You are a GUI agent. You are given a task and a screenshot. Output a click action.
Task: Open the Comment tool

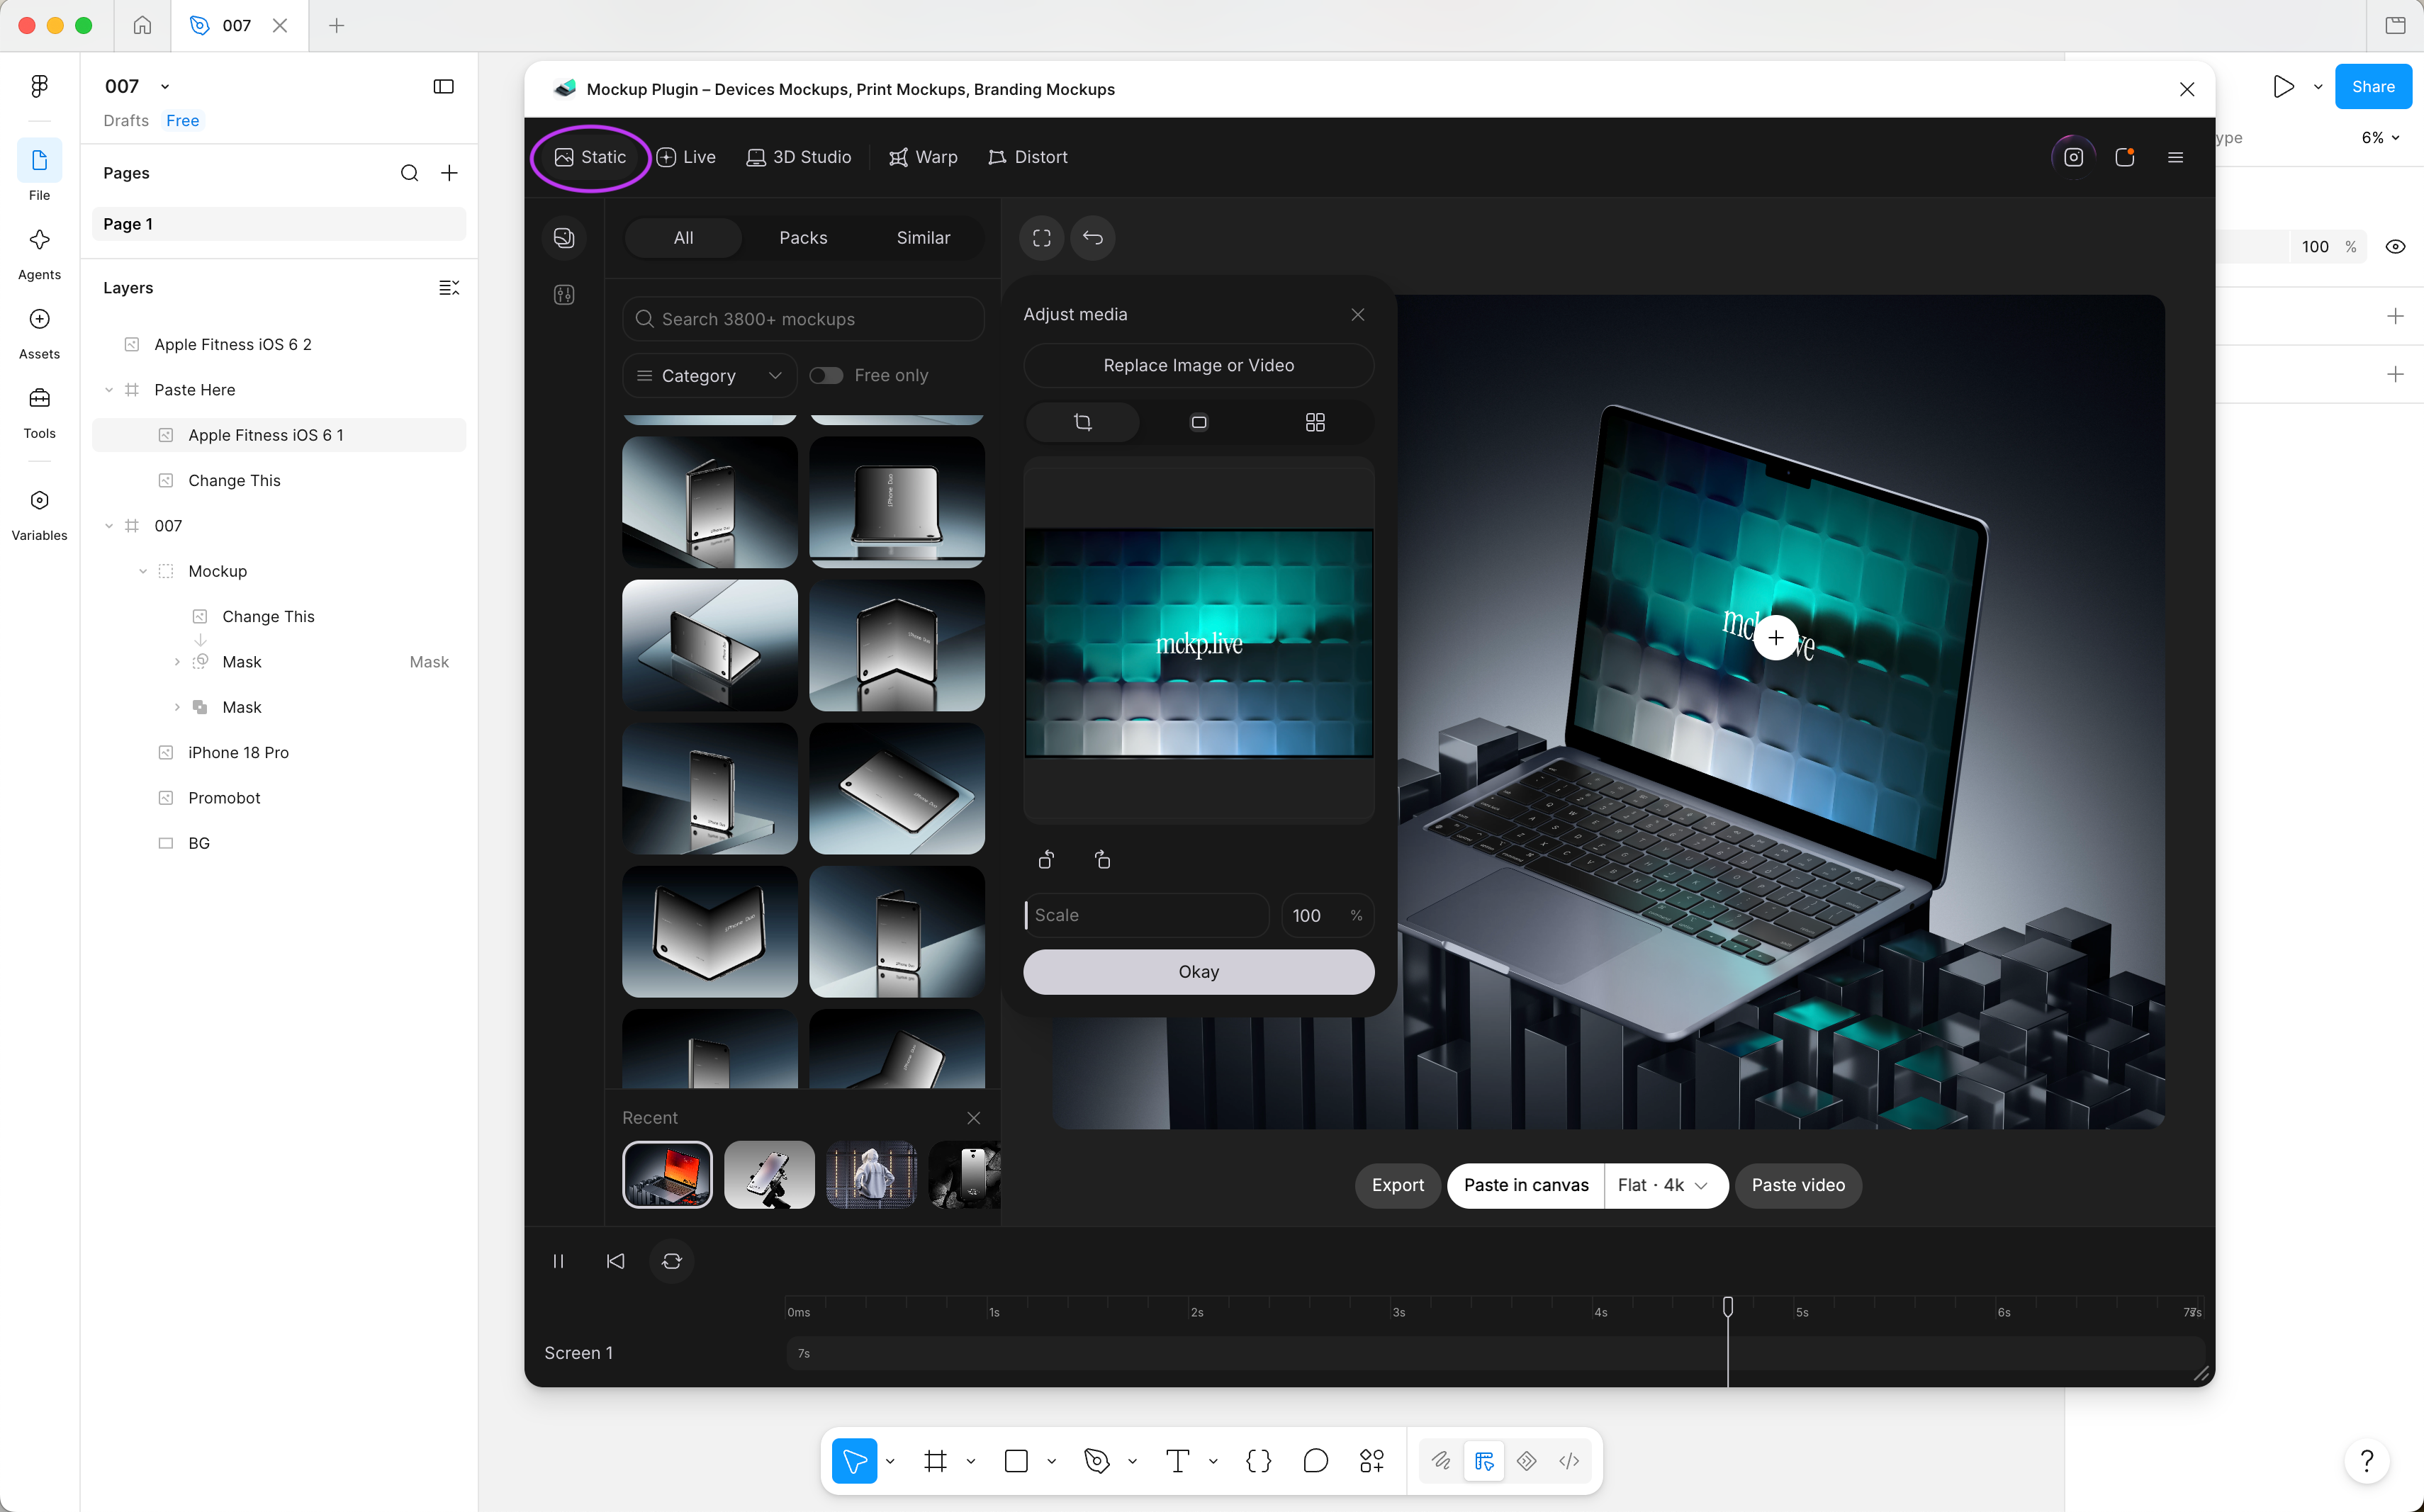[1315, 1461]
